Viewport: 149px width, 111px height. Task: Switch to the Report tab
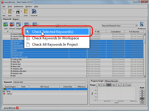click(x=16, y=19)
